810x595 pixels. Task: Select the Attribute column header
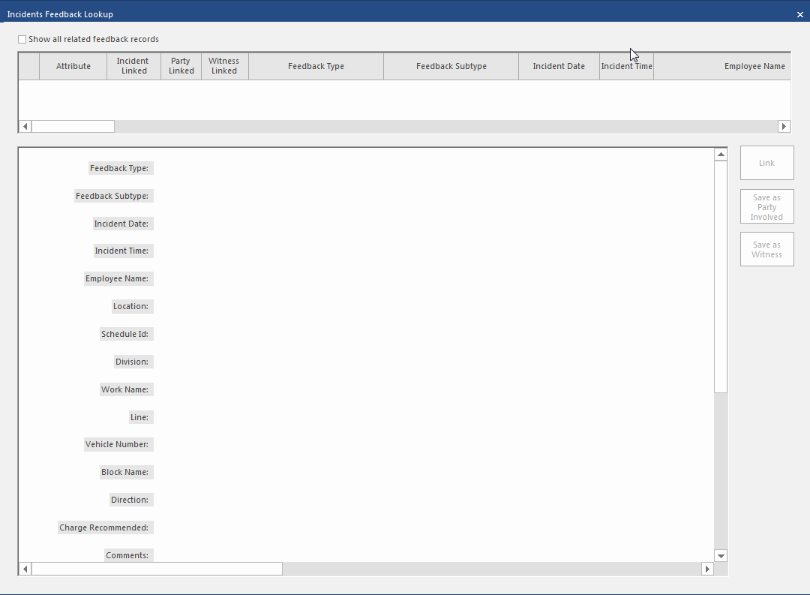[73, 66]
